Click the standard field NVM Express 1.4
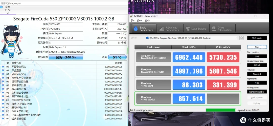This screenshot has width=273, height=126. click(x=87, y=47)
